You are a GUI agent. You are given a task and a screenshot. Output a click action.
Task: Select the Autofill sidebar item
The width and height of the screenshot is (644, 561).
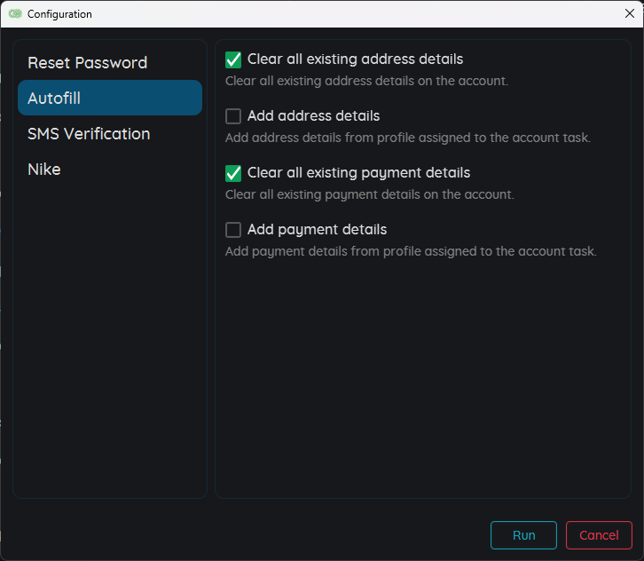tap(109, 99)
